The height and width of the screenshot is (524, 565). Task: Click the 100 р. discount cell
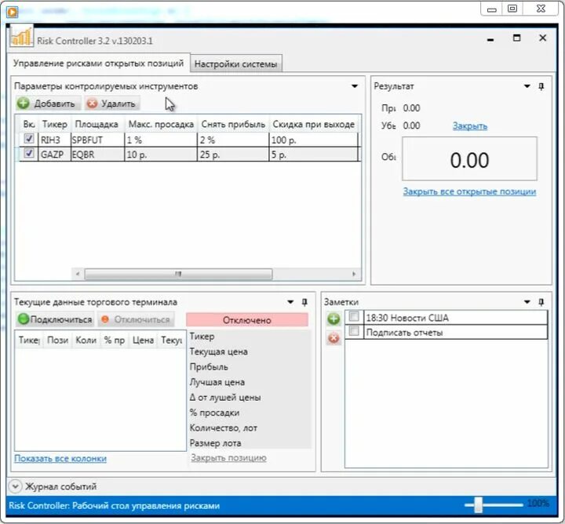click(313, 140)
